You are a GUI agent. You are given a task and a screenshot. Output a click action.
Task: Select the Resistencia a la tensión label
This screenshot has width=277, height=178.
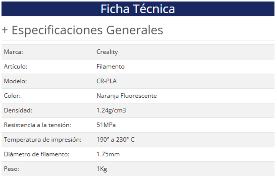point(37,125)
